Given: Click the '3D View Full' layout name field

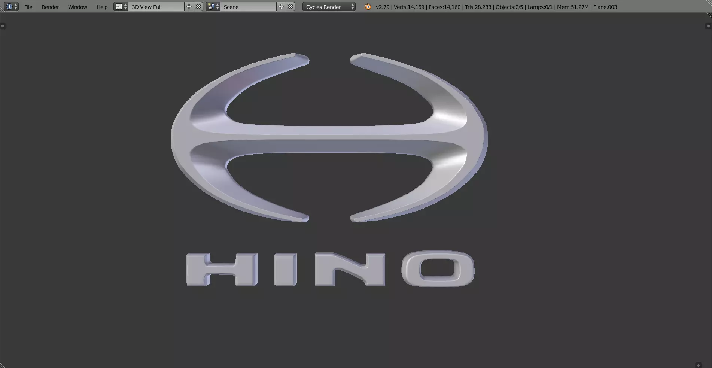Looking at the screenshot, I should pyautogui.click(x=156, y=7).
